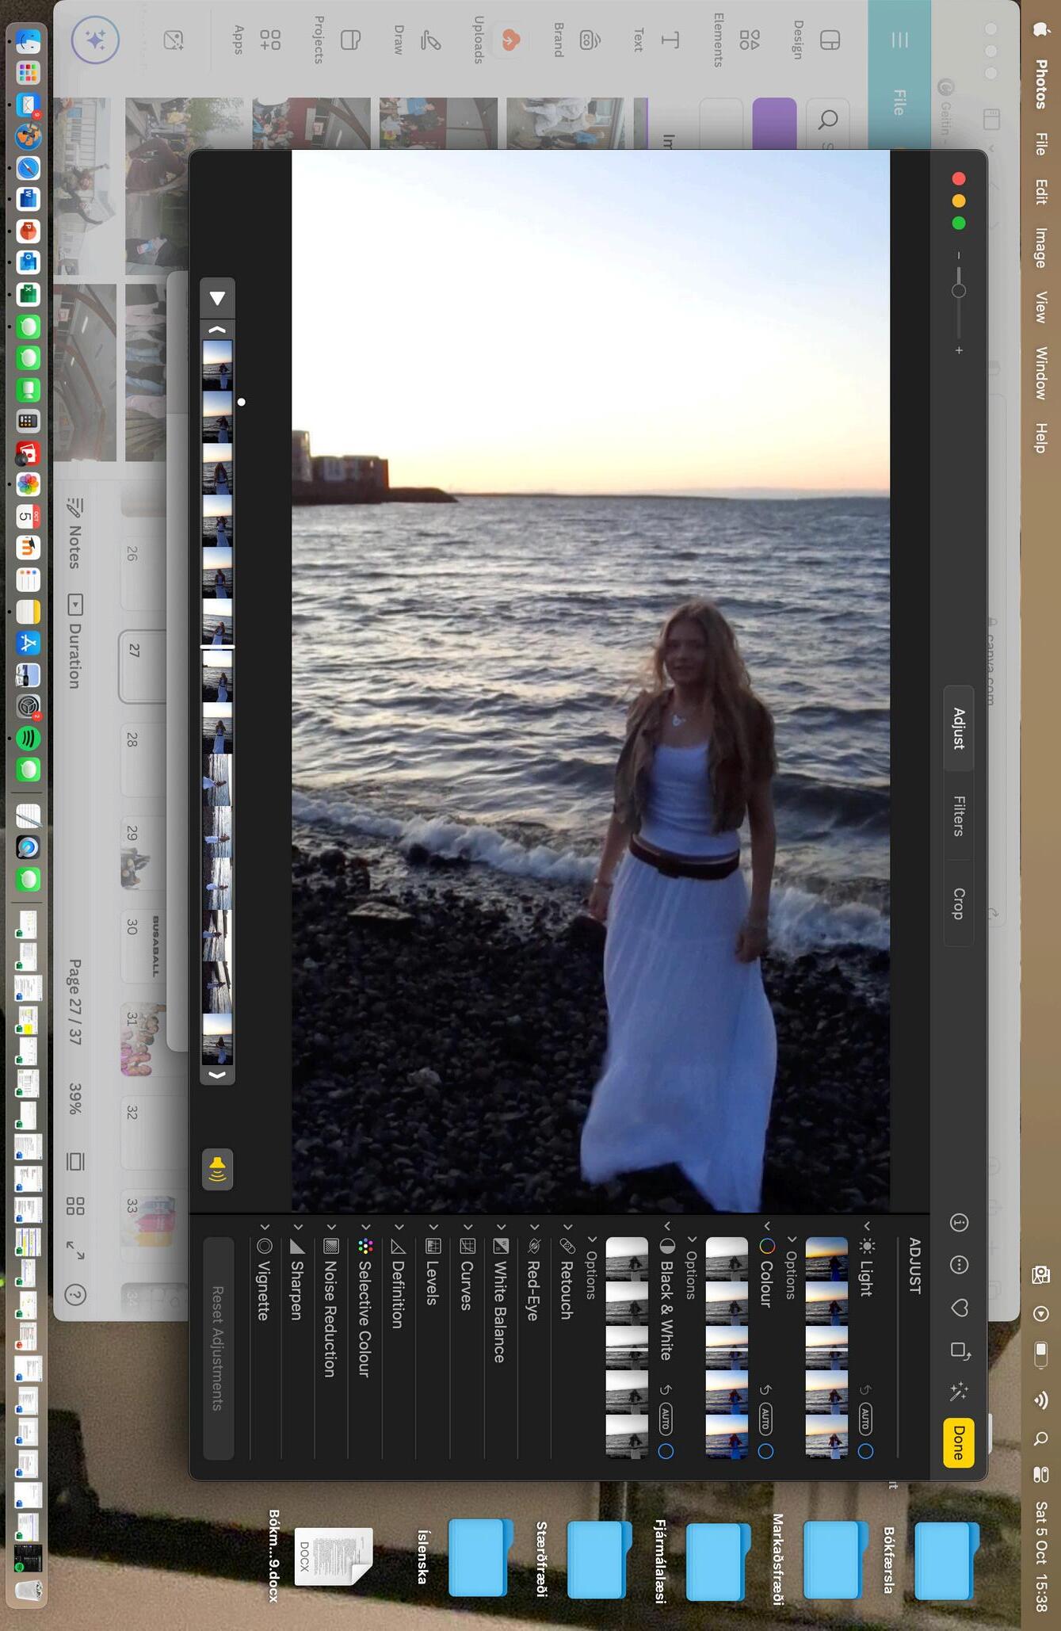Toggle the Black & White adjustment circle
1061x1631 pixels.
point(666,1451)
